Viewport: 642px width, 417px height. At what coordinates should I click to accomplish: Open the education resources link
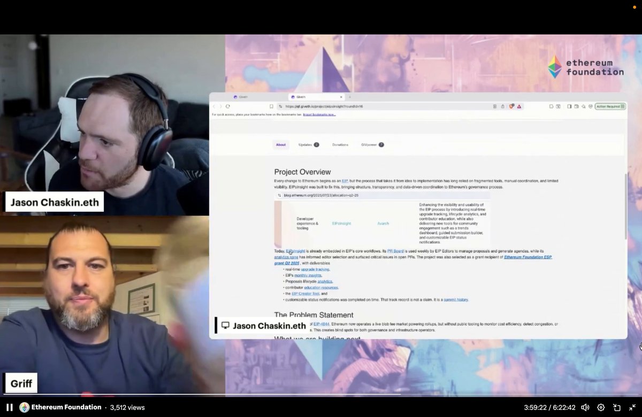coord(322,288)
